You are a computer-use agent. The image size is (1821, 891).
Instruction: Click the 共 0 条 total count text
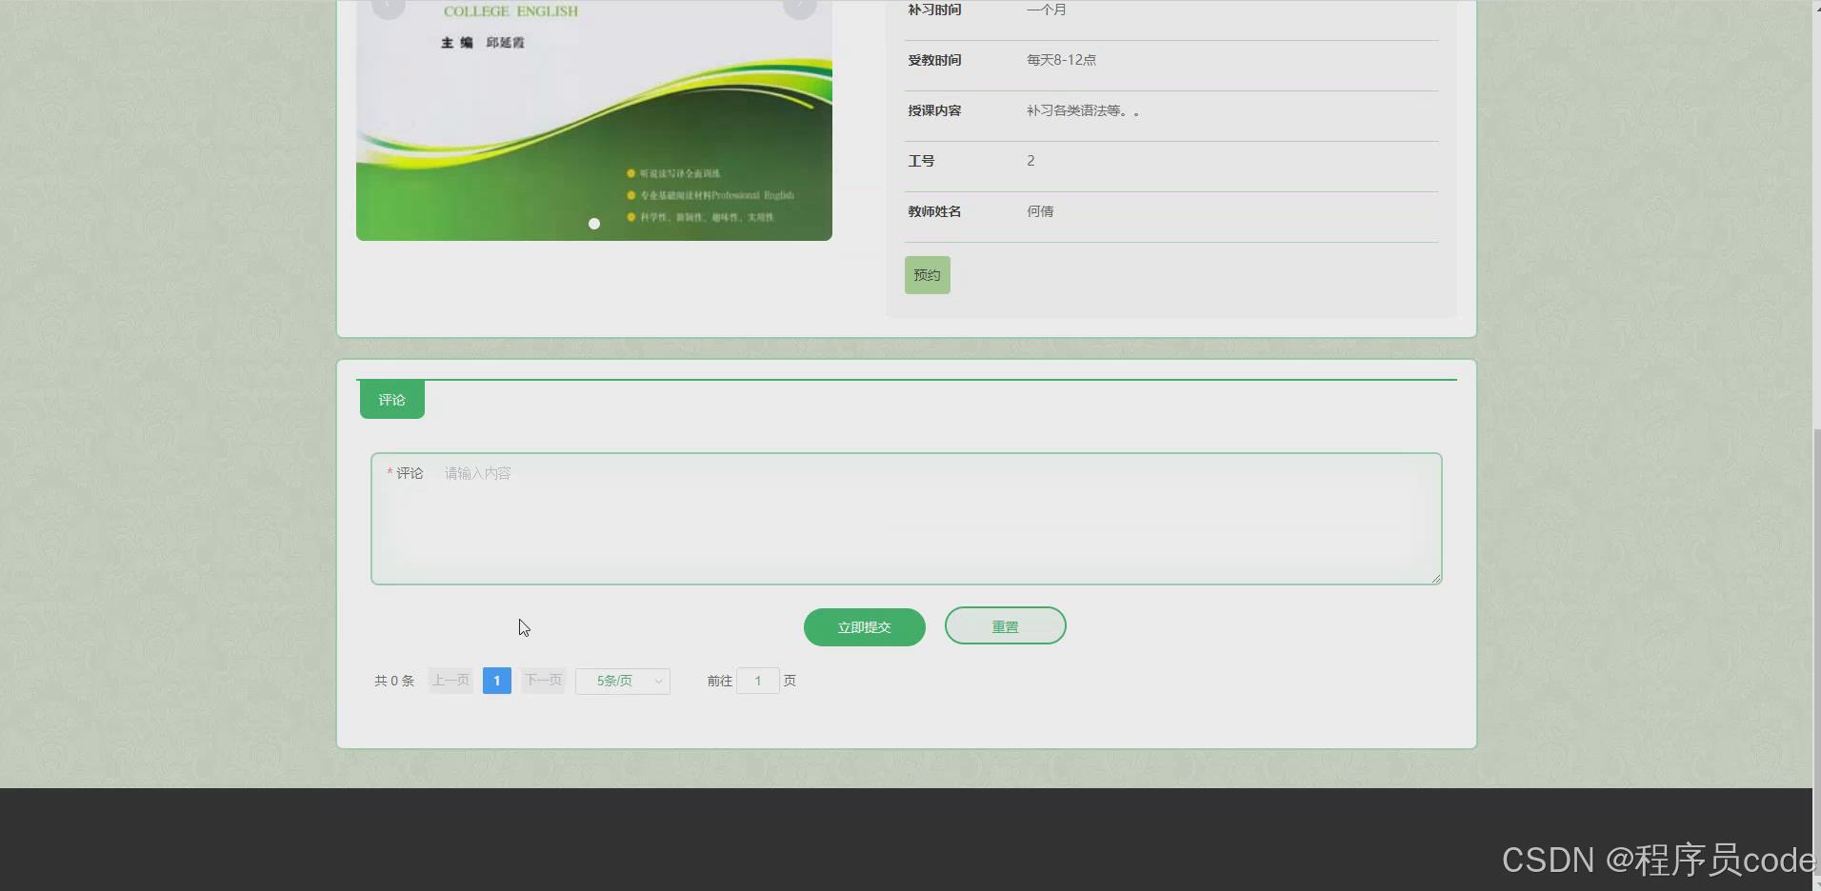[394, 681]
